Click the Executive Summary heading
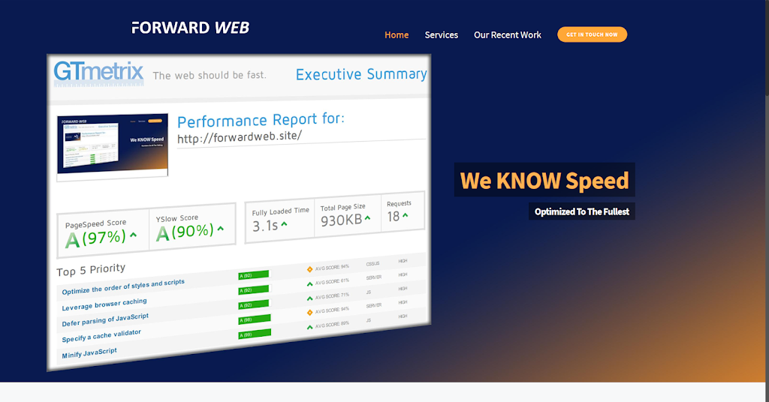 (x=361, y=74)
